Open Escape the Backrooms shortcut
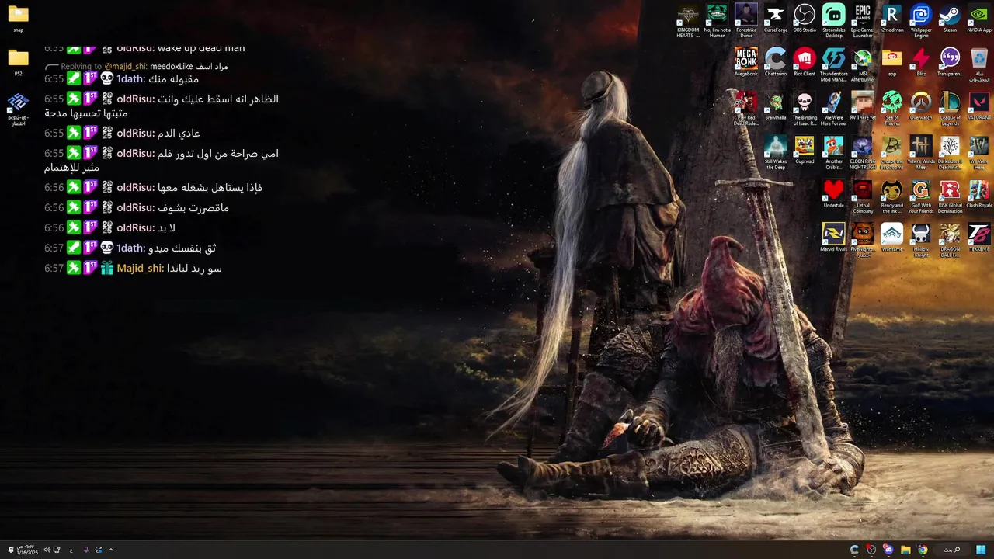This screenshot has height=559, width=994. click(892, 151)
